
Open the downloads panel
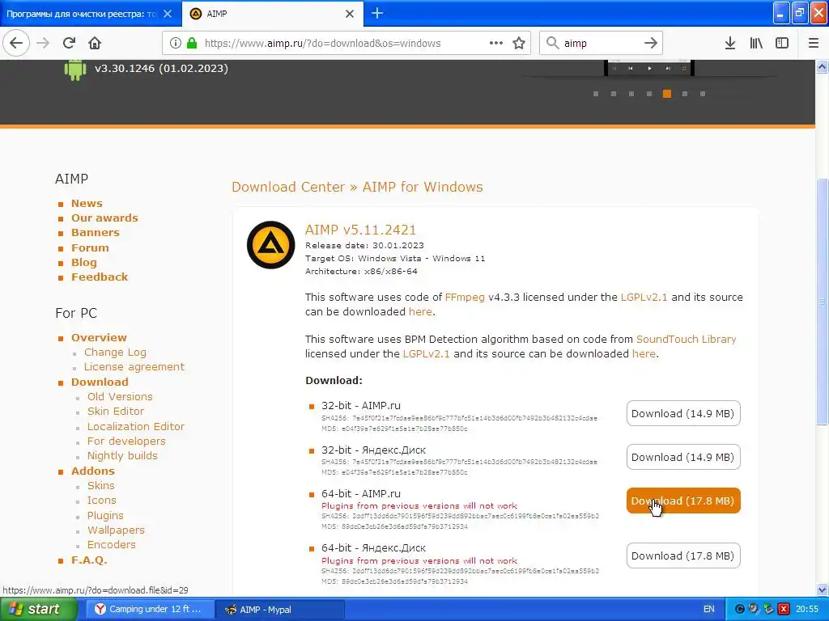pyautogui.click(x=729, y=44)
